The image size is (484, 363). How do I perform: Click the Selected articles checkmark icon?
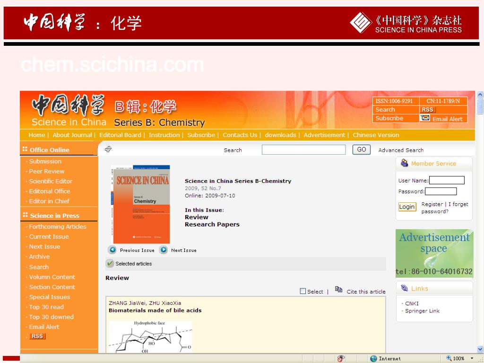(110, 264)
